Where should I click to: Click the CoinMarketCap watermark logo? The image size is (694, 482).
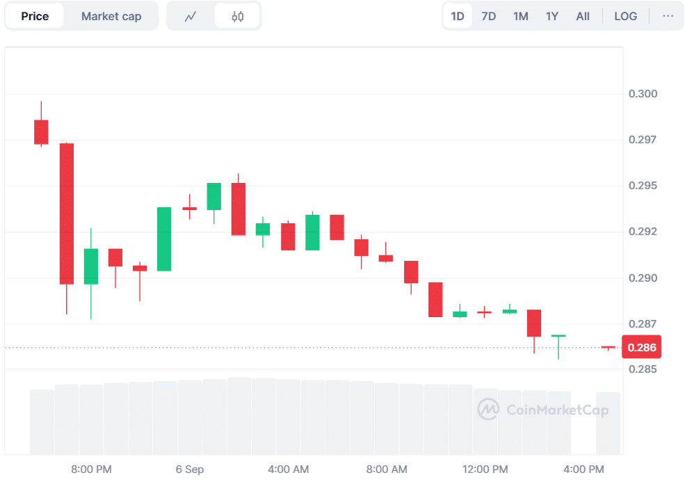543,410
